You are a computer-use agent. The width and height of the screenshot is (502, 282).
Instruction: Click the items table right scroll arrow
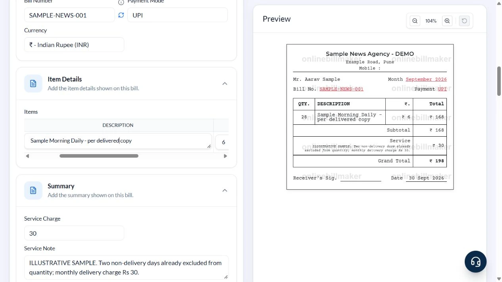[x=225, y=156]
